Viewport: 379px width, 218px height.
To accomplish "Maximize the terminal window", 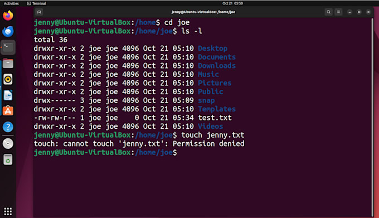I will click(x=359, y=12).
